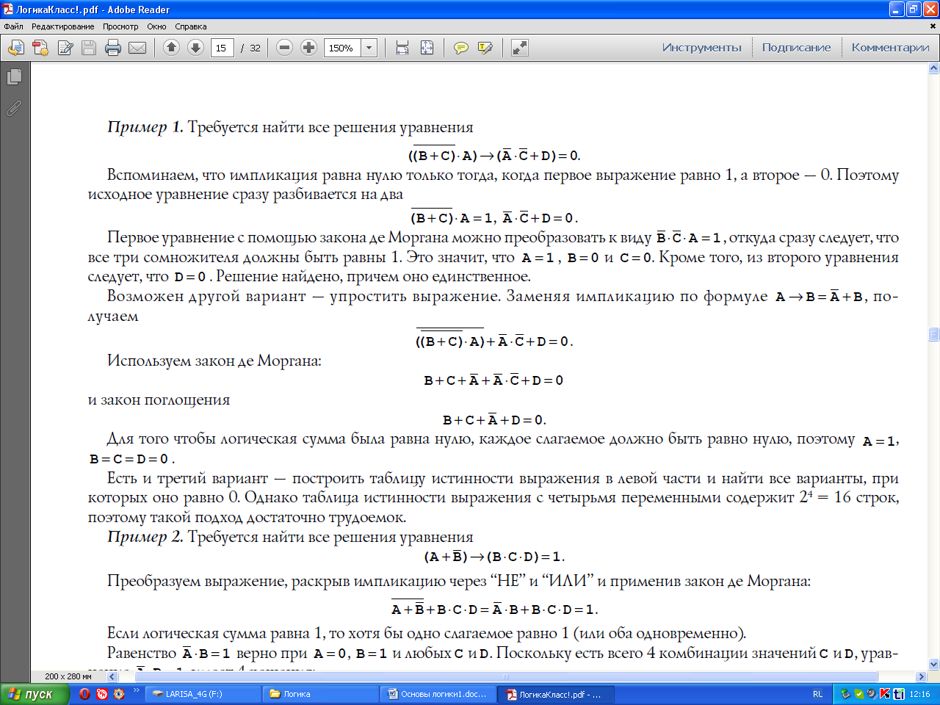Image resolution: width=940 pixels, height=705 pixels.
Task: Open the zoom level dropdown arrow
Action: (x=369, y=48)
